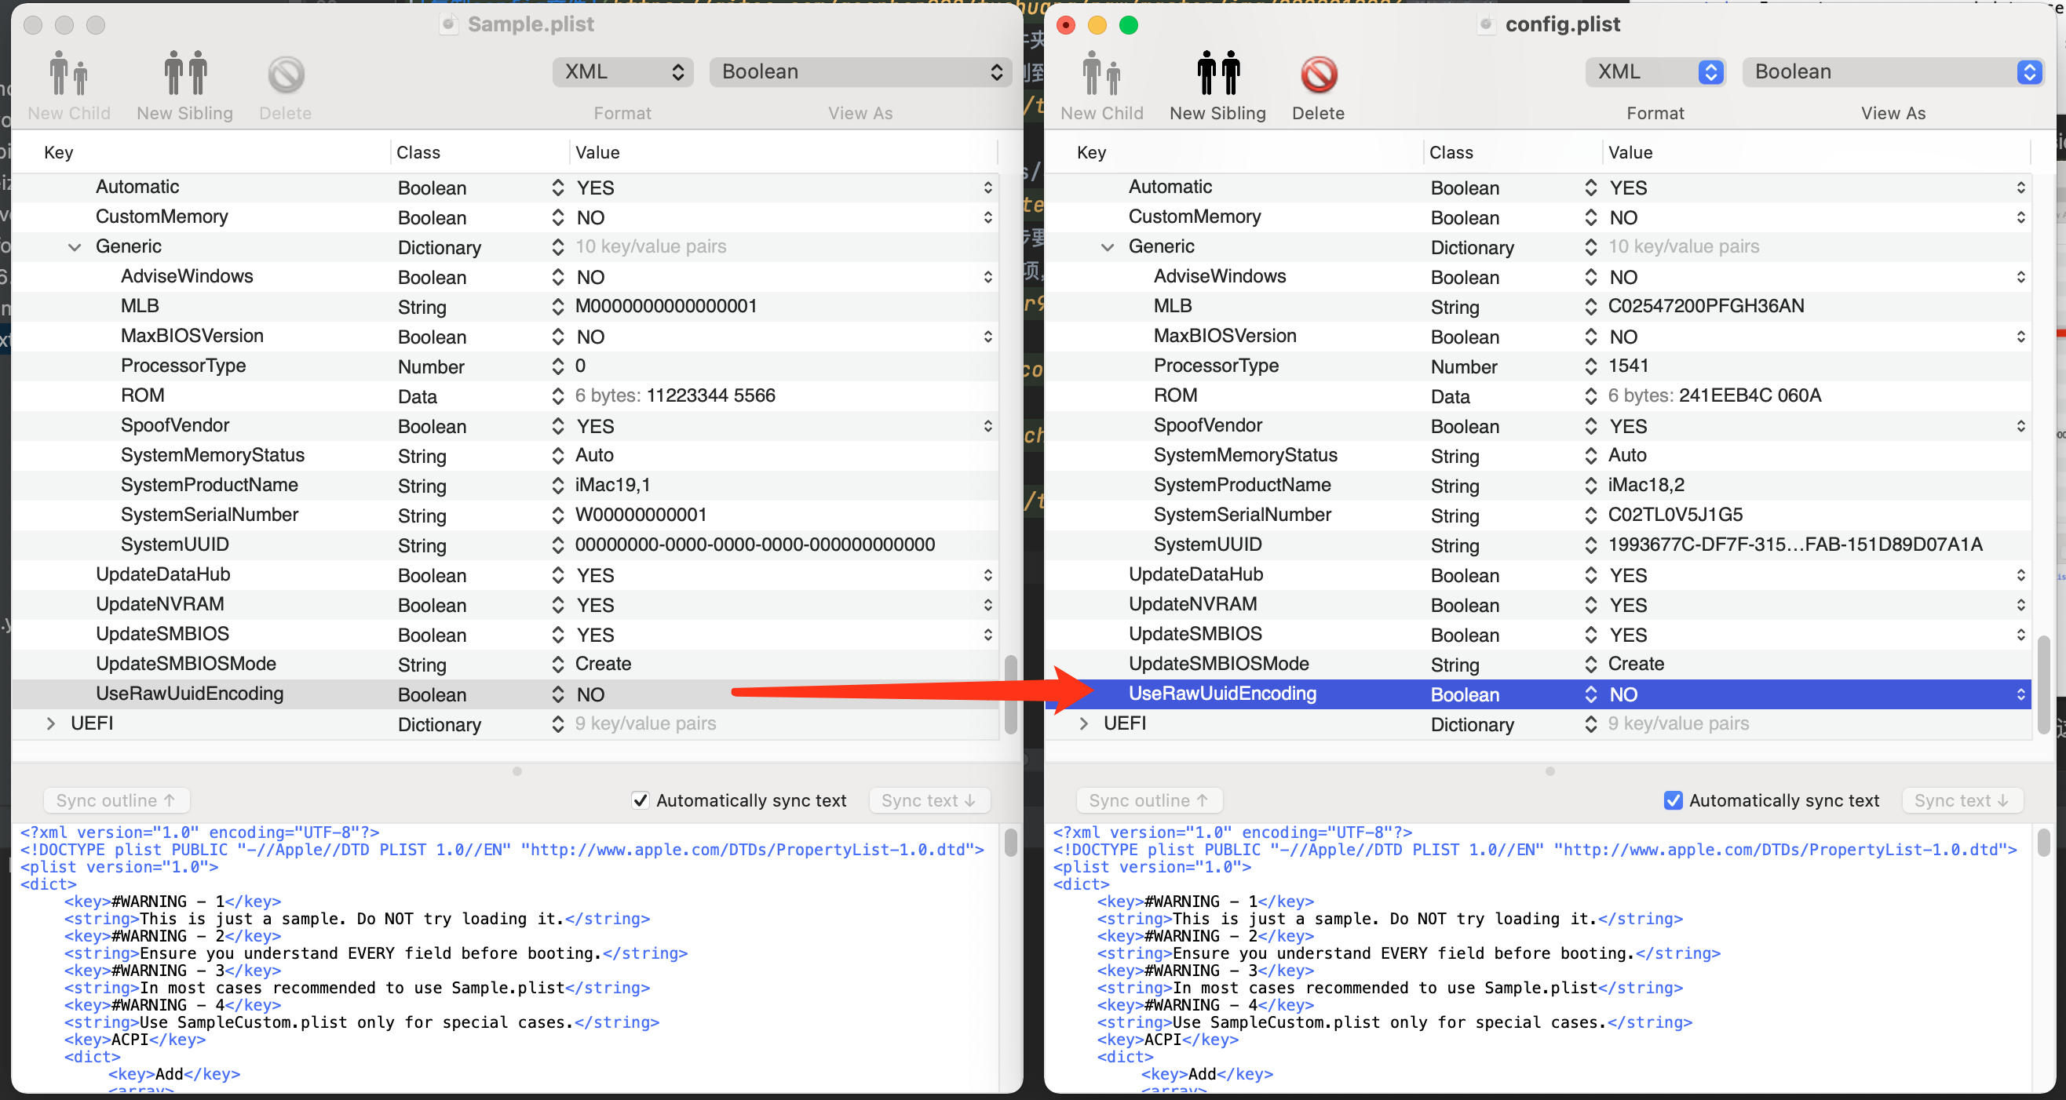Click XML text editor area in config.plist
The height and width of the screenshot is (1100, 2066).
click(x=1540, y=958)
